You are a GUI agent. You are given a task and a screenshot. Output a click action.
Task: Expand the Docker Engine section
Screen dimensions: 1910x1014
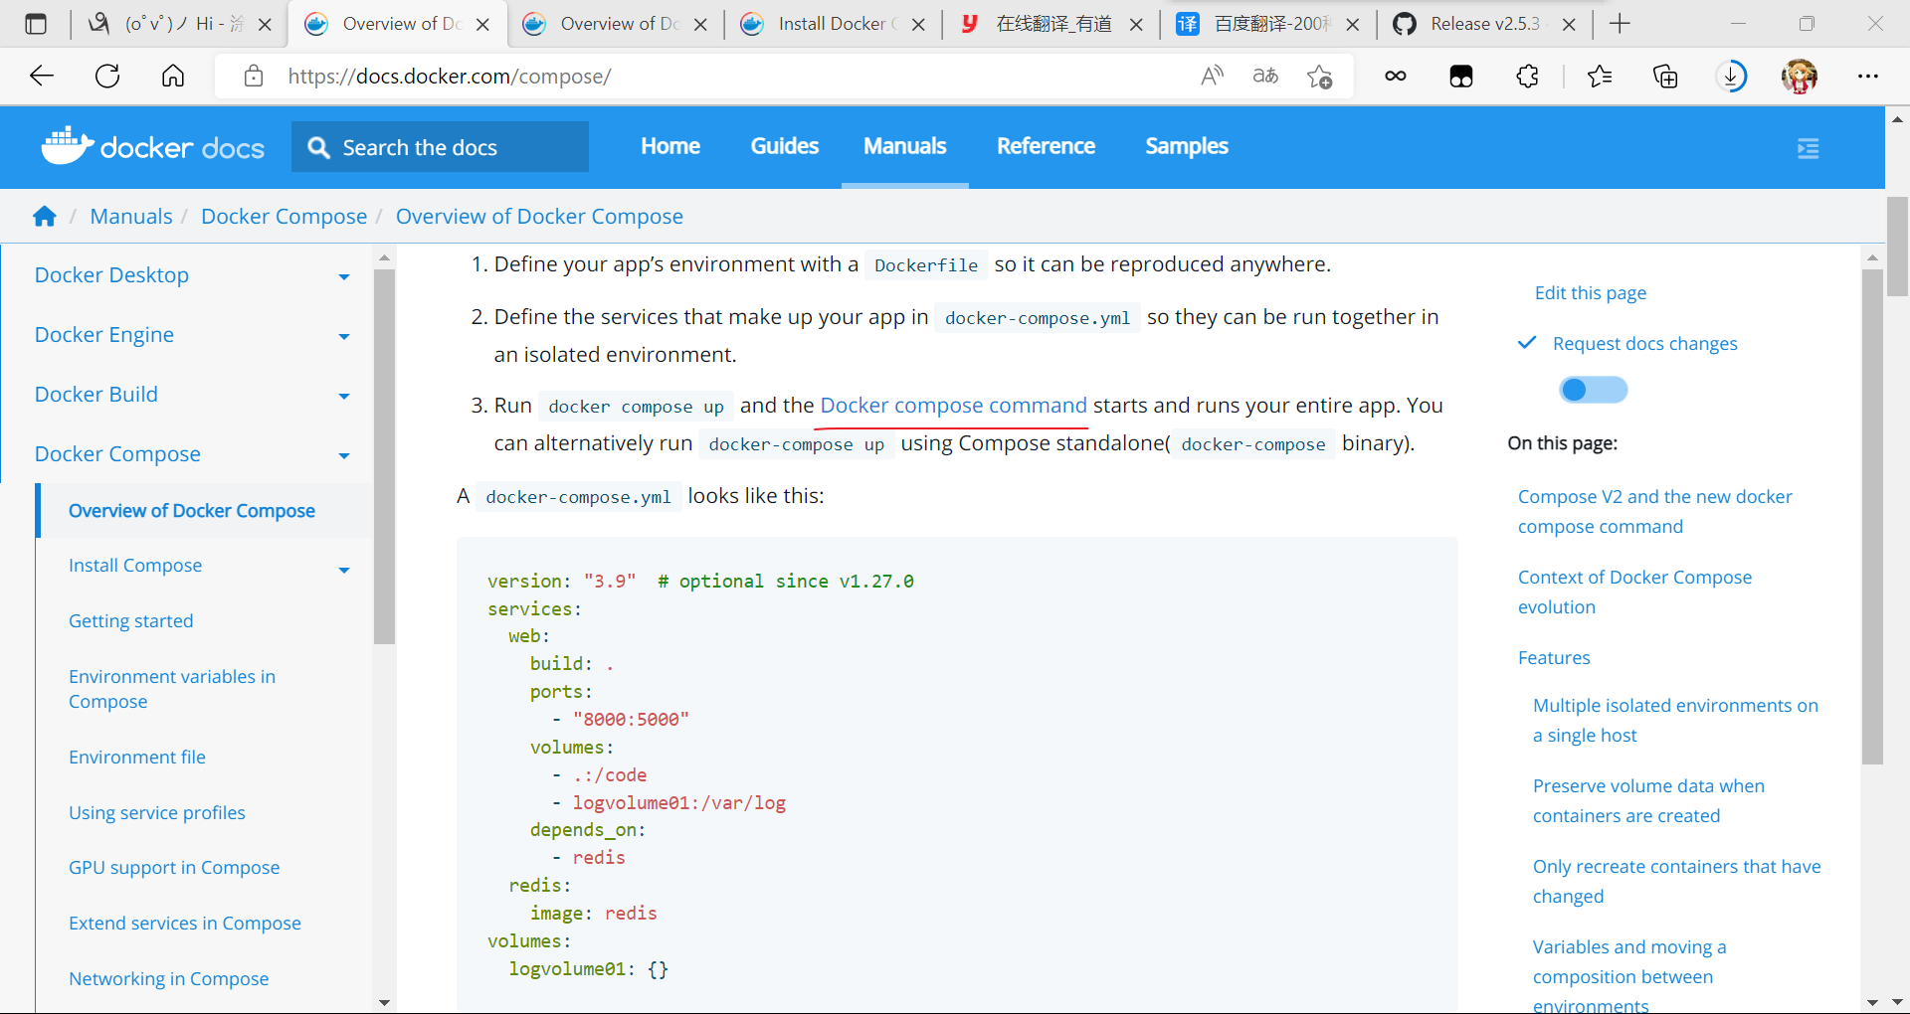tap(344, 336)
